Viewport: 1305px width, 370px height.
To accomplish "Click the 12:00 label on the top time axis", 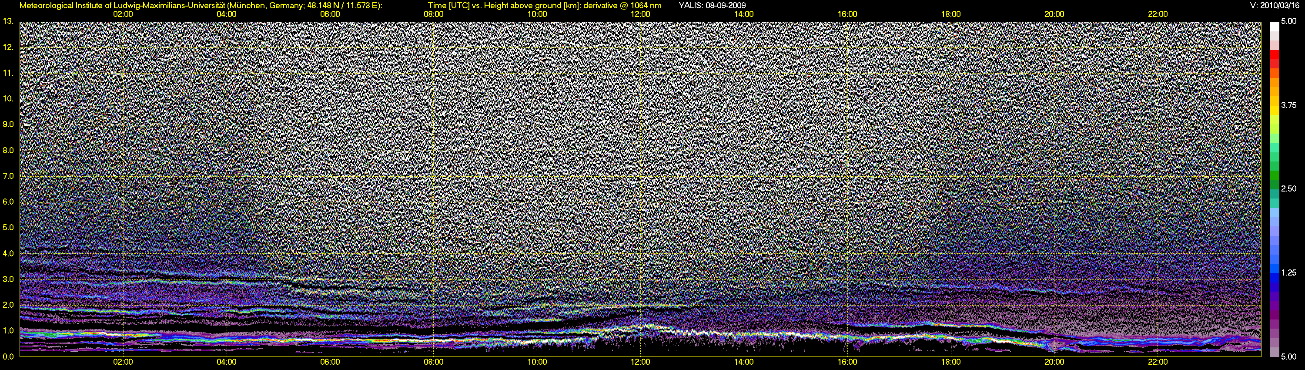I will point(640,14).
